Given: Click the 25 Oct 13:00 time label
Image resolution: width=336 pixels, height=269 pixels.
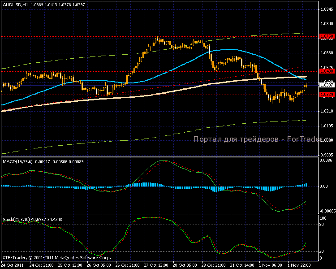Looking at the screenshot, I should 70,265.
